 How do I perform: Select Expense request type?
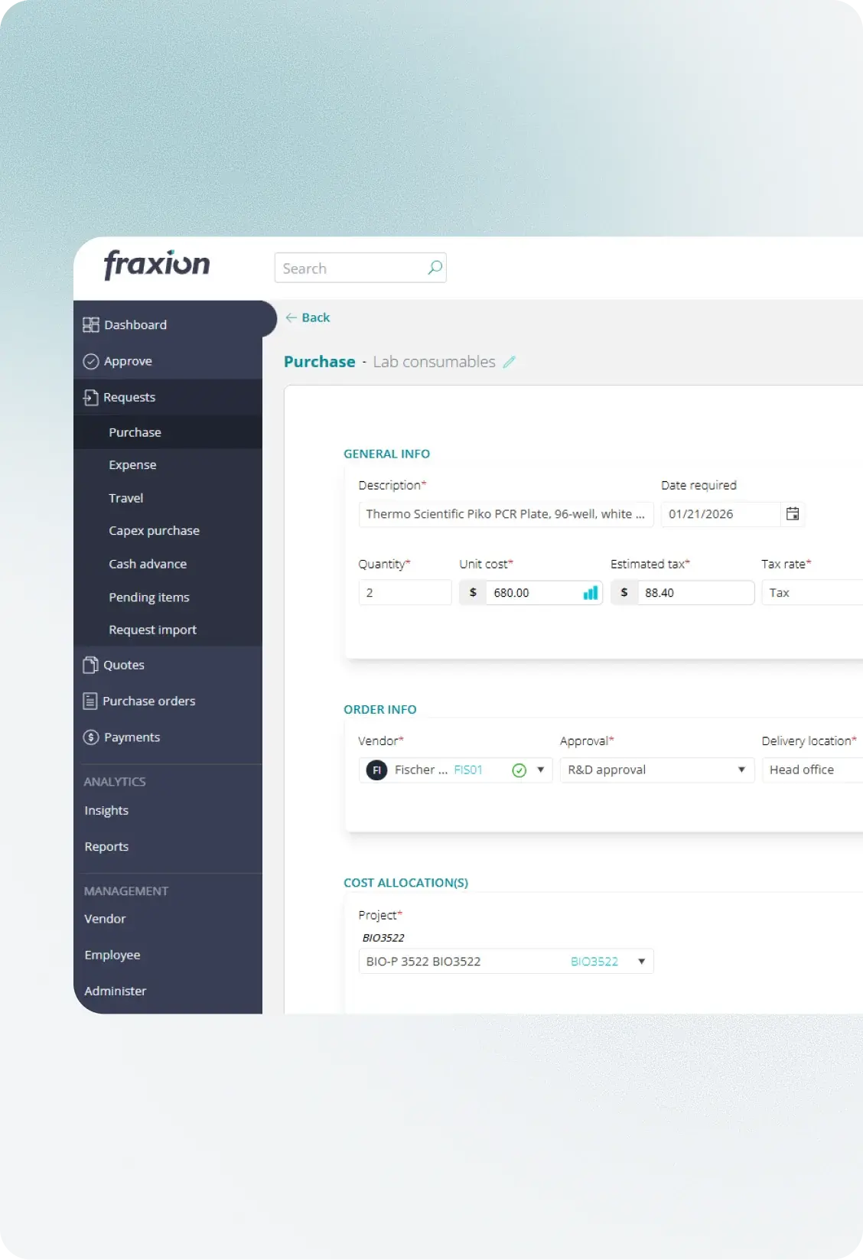coord(132,465)
